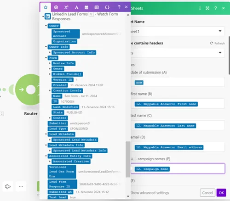Click the first name (B) input field

pos(178,104)
